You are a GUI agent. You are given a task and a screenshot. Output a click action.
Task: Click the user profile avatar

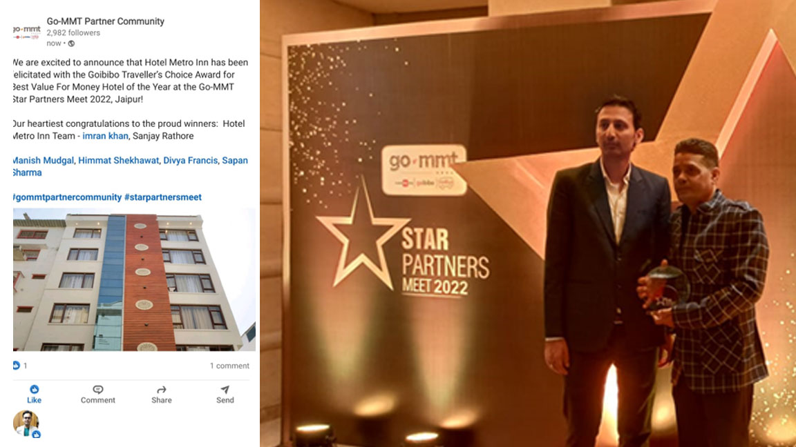tap(26, 424)
